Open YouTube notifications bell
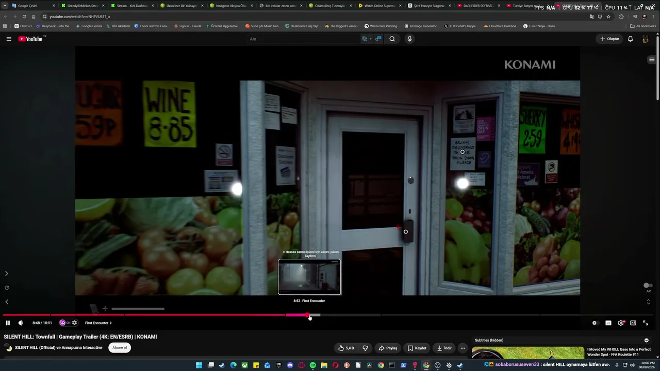660x371 pixels. pos(630,39)
